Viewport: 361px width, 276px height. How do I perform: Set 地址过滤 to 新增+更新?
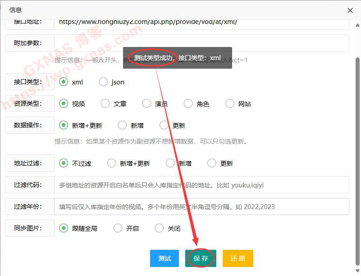coord(112,163)
